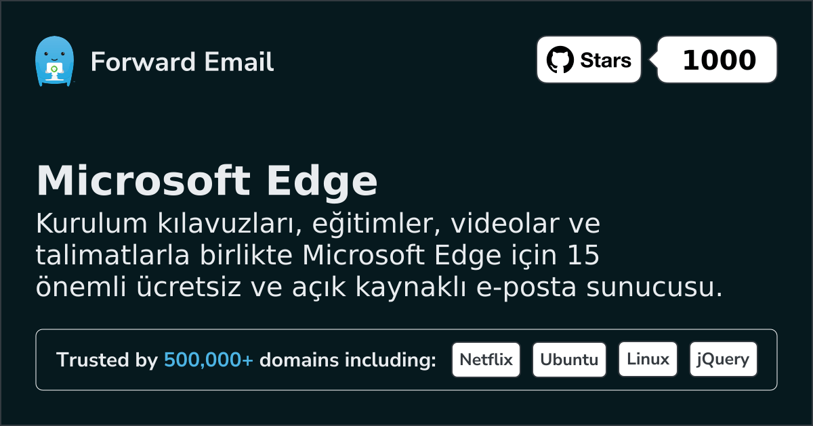Click the Trusted by text
This screenshot has height=426, width=813.
[x=107, y=360]
